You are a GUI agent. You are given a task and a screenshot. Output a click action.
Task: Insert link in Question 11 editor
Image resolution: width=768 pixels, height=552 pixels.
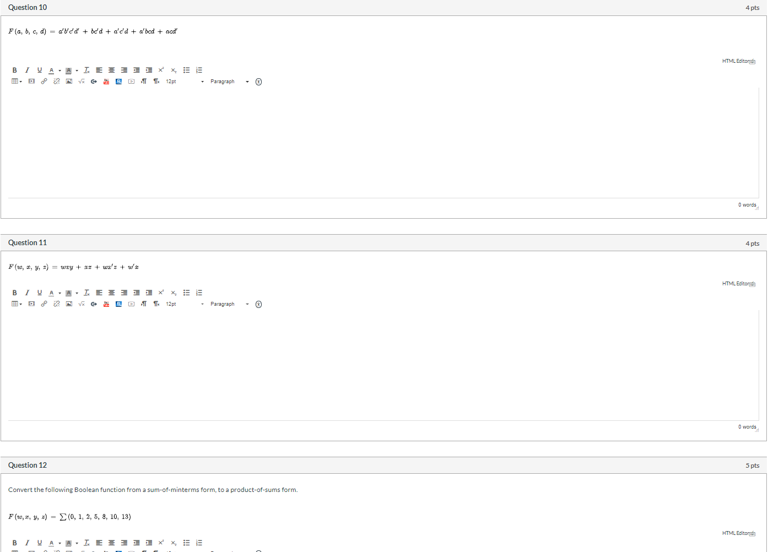click(44, 304)
